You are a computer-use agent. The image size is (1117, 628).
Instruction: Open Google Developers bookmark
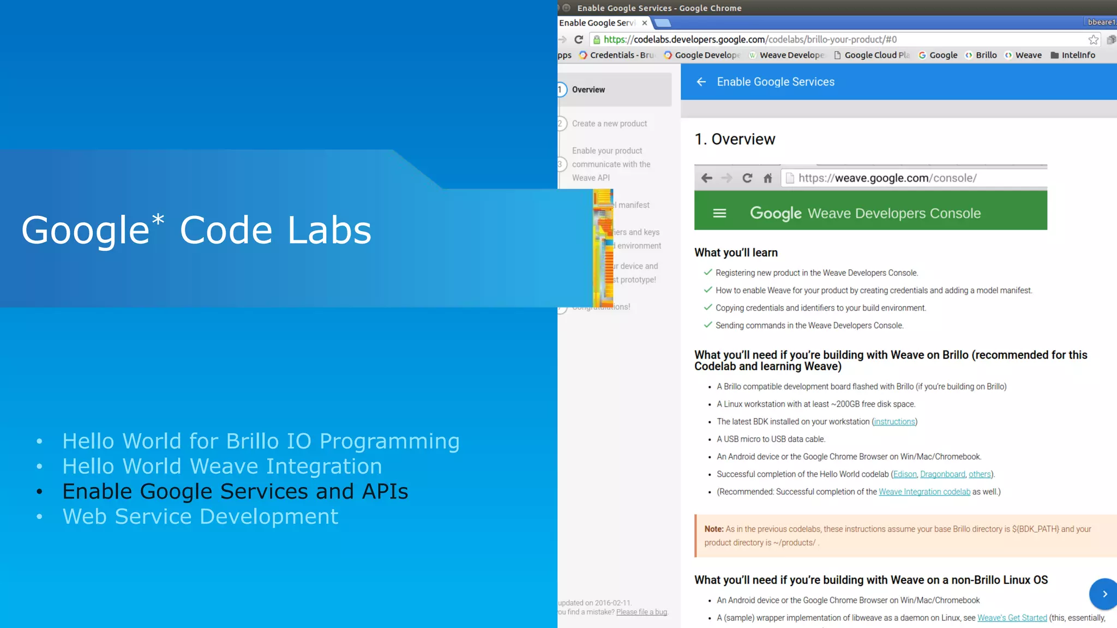[702, 55]
